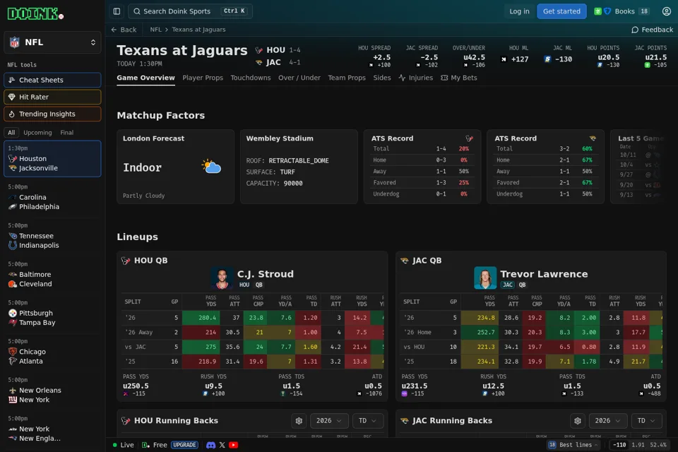
Task: Filter games by All
Action: 11,132
